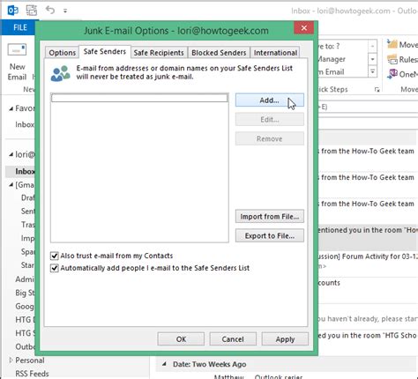
Task: Open the Quick Steps dialog launcher icon
Action: point(377,90)
